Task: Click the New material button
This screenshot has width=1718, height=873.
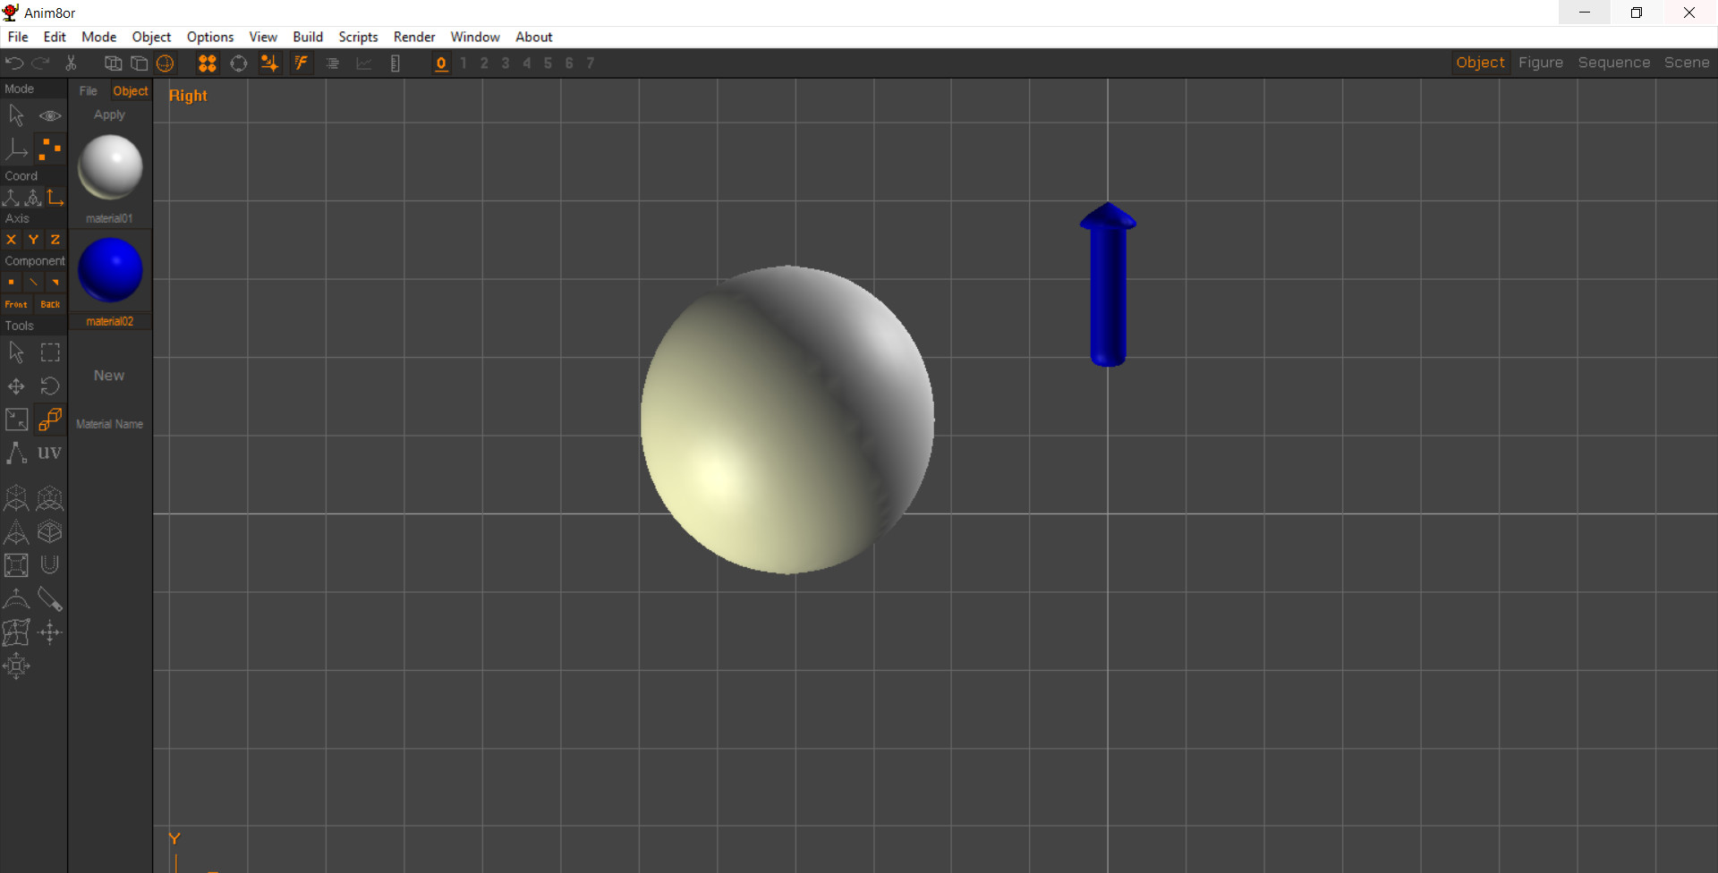Action: point(109,376)
